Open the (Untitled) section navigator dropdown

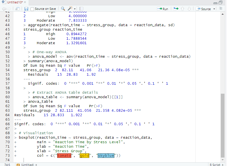pos(28,164)
